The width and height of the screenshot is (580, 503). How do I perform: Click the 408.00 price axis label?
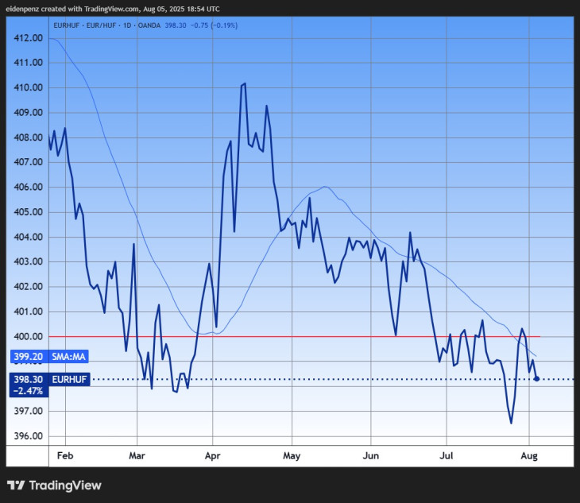[x=28, y=137]
